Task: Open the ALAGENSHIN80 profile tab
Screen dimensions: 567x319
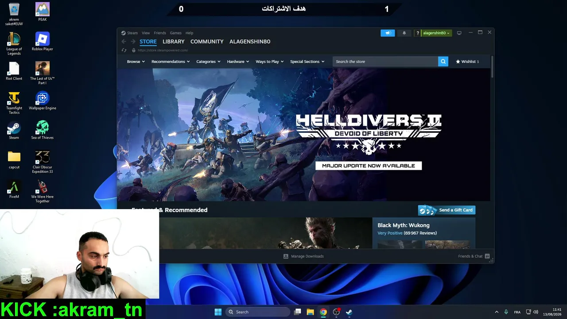Action: pos(250,42)
